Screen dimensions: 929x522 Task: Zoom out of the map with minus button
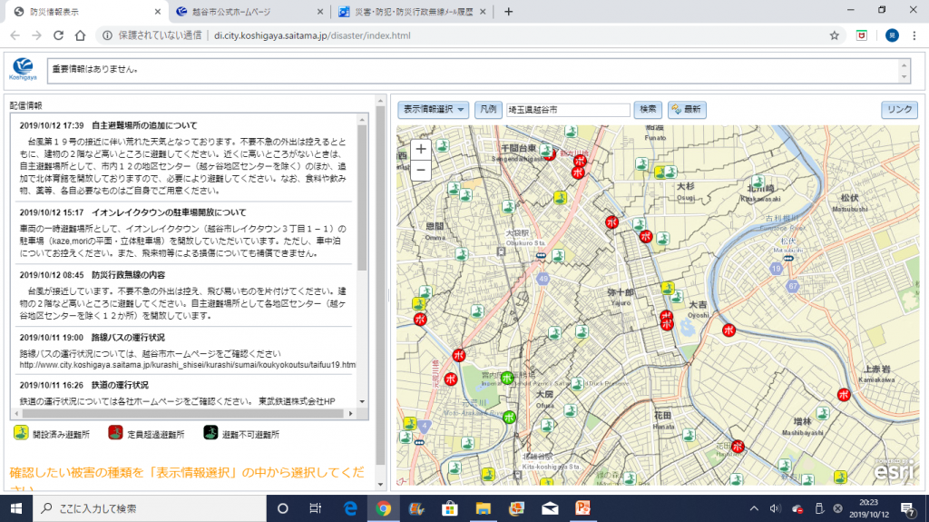tap(421, 169)
